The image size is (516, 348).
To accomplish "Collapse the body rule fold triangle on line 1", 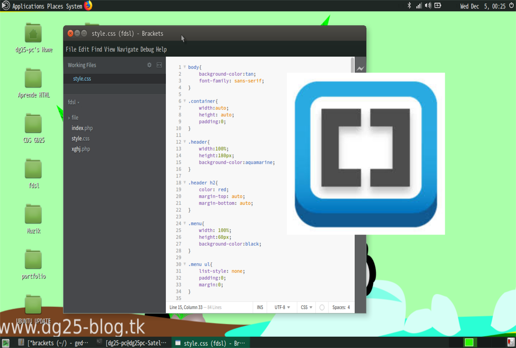I will tap(184, 67).
